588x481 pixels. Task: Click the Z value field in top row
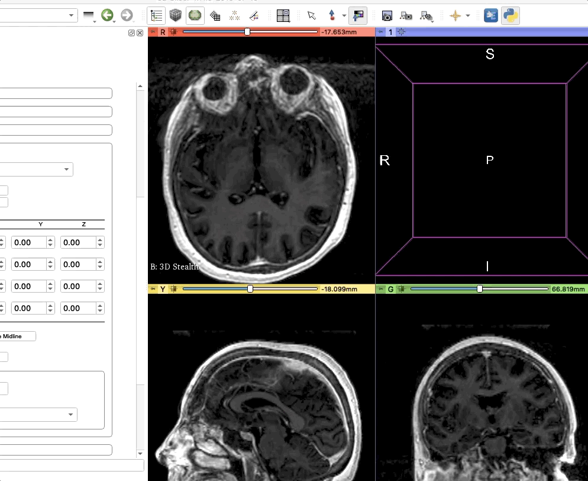[x=78, y=242]
